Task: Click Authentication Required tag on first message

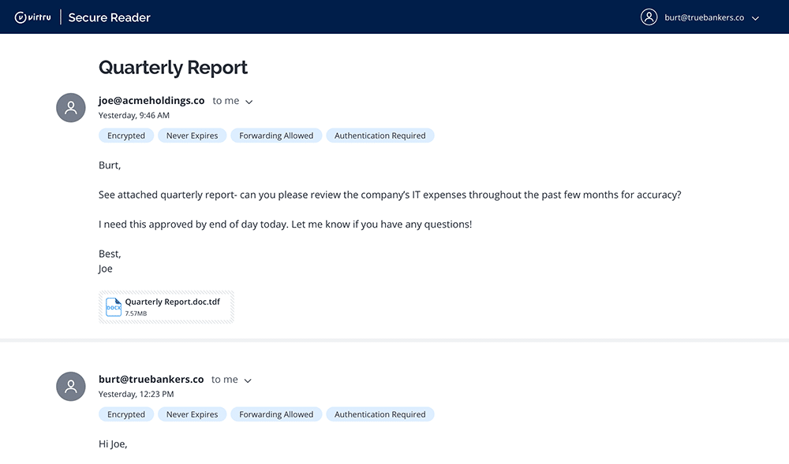Action: [380, 135]
